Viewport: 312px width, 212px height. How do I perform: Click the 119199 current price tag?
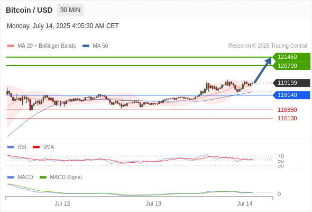pyautogui.click(x=291, y=83)
